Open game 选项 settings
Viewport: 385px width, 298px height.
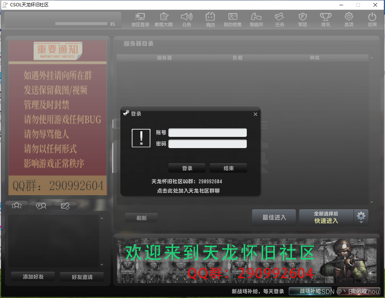[x=349, y=19]
